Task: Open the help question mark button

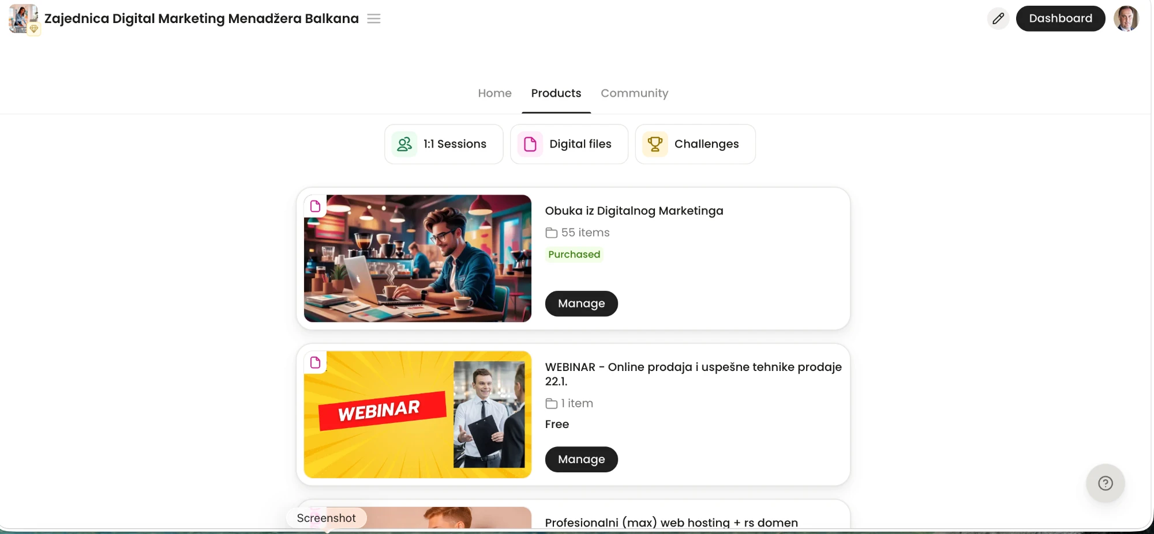Action: pyautogui.click(x=1105, y=483)
